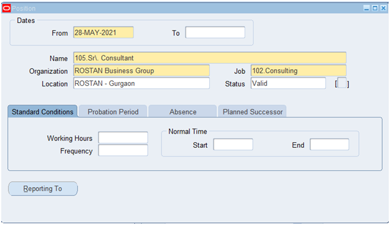The width and height of the screenshot is (390, 225).
Task: Click the Frequency input box
Action: 123,150
